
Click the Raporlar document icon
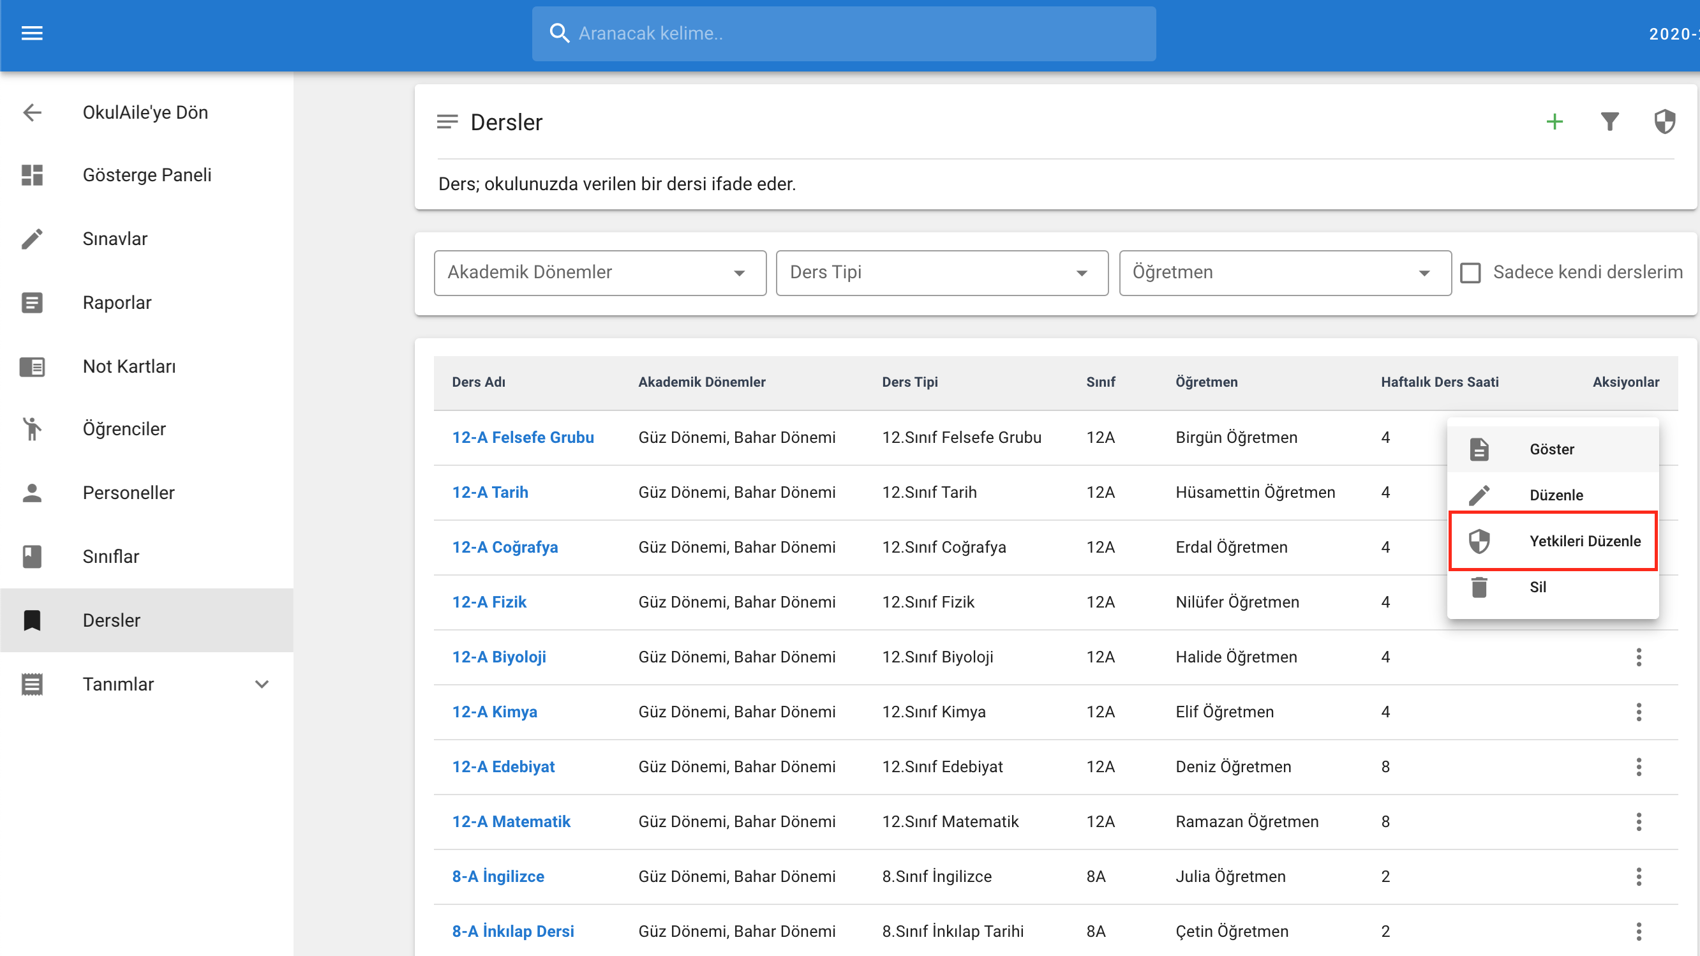(x=32, y=303)
